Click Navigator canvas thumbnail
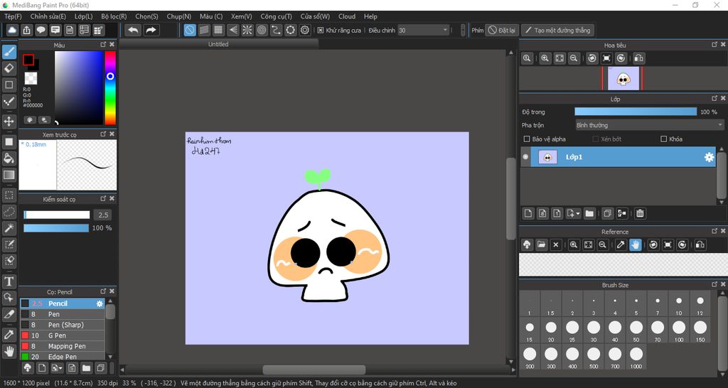This screenshot has height=388, width=728. (x=623, y=78)
